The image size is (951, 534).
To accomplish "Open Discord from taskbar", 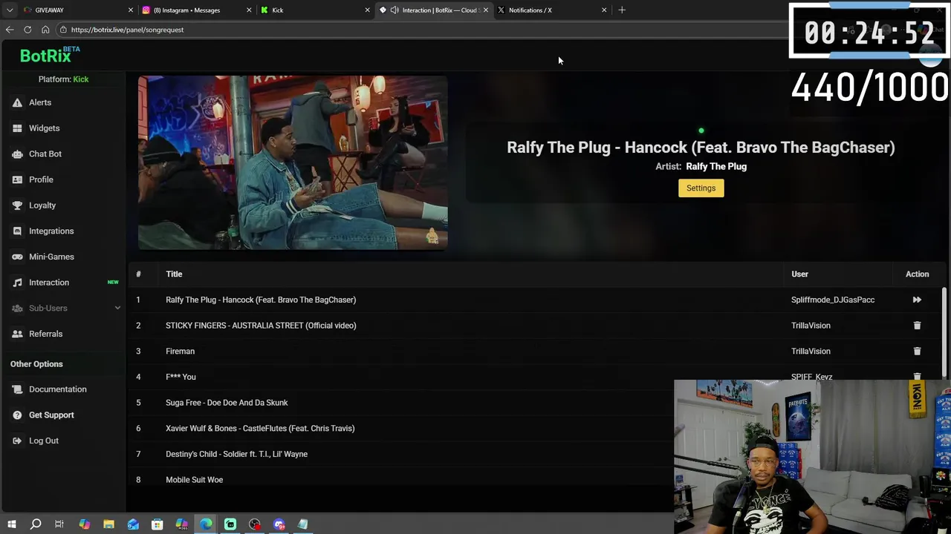I will point(279,524).
